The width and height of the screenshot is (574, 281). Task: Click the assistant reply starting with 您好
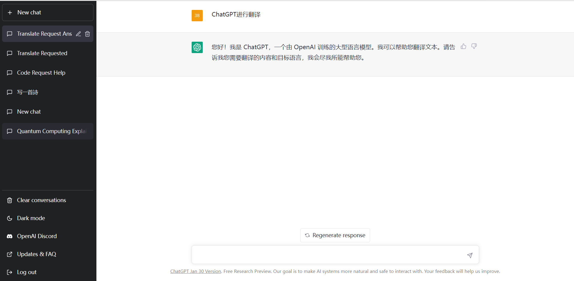[333, 52]
